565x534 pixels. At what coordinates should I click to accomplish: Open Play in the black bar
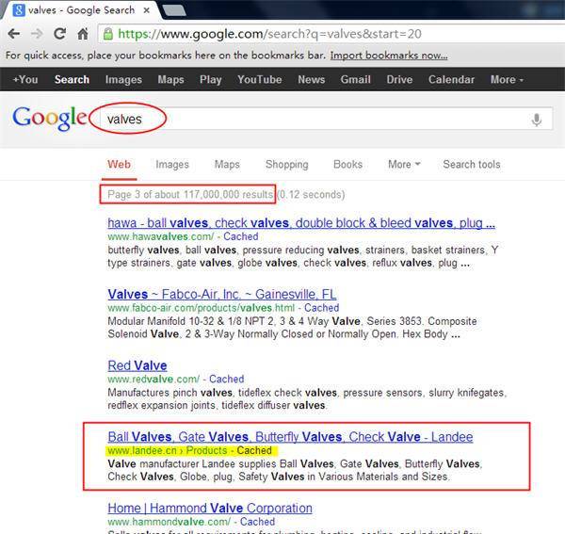click(x=211, y=79)
